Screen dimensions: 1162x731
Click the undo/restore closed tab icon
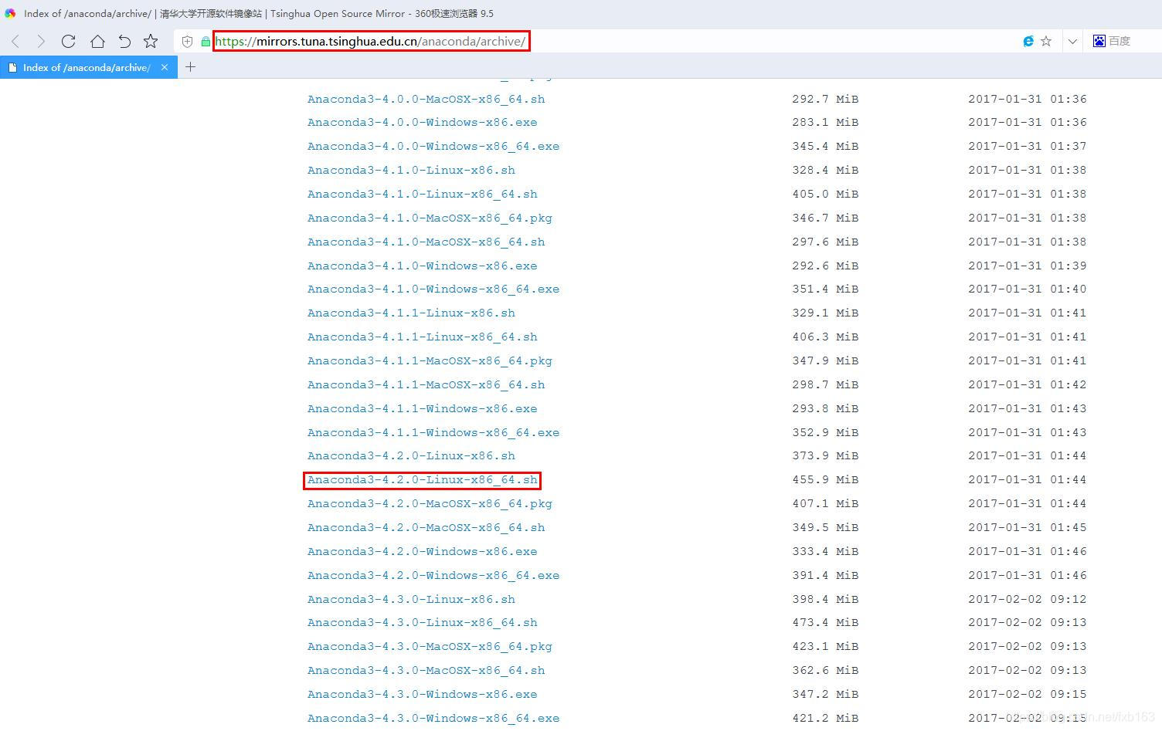click(x=124, y=41)
